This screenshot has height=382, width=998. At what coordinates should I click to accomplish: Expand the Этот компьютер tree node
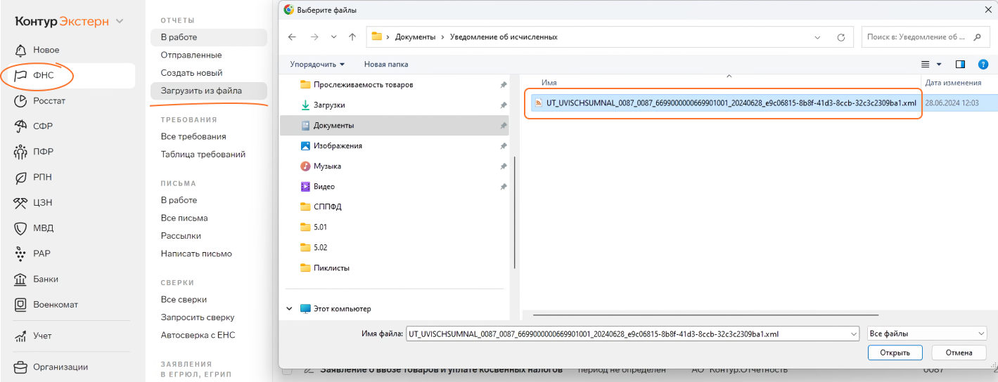coord(289,308)
